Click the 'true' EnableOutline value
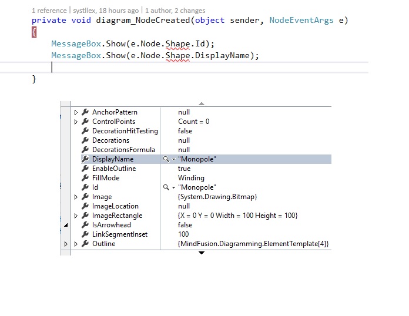The height and width of the screenshot is (316, 409). pyautogui.click(x=184, y=169)
